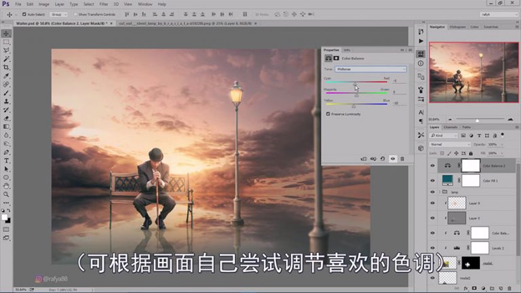Delete layer using Layers panel trash icon
521x293 pixels.
point(509,288)
